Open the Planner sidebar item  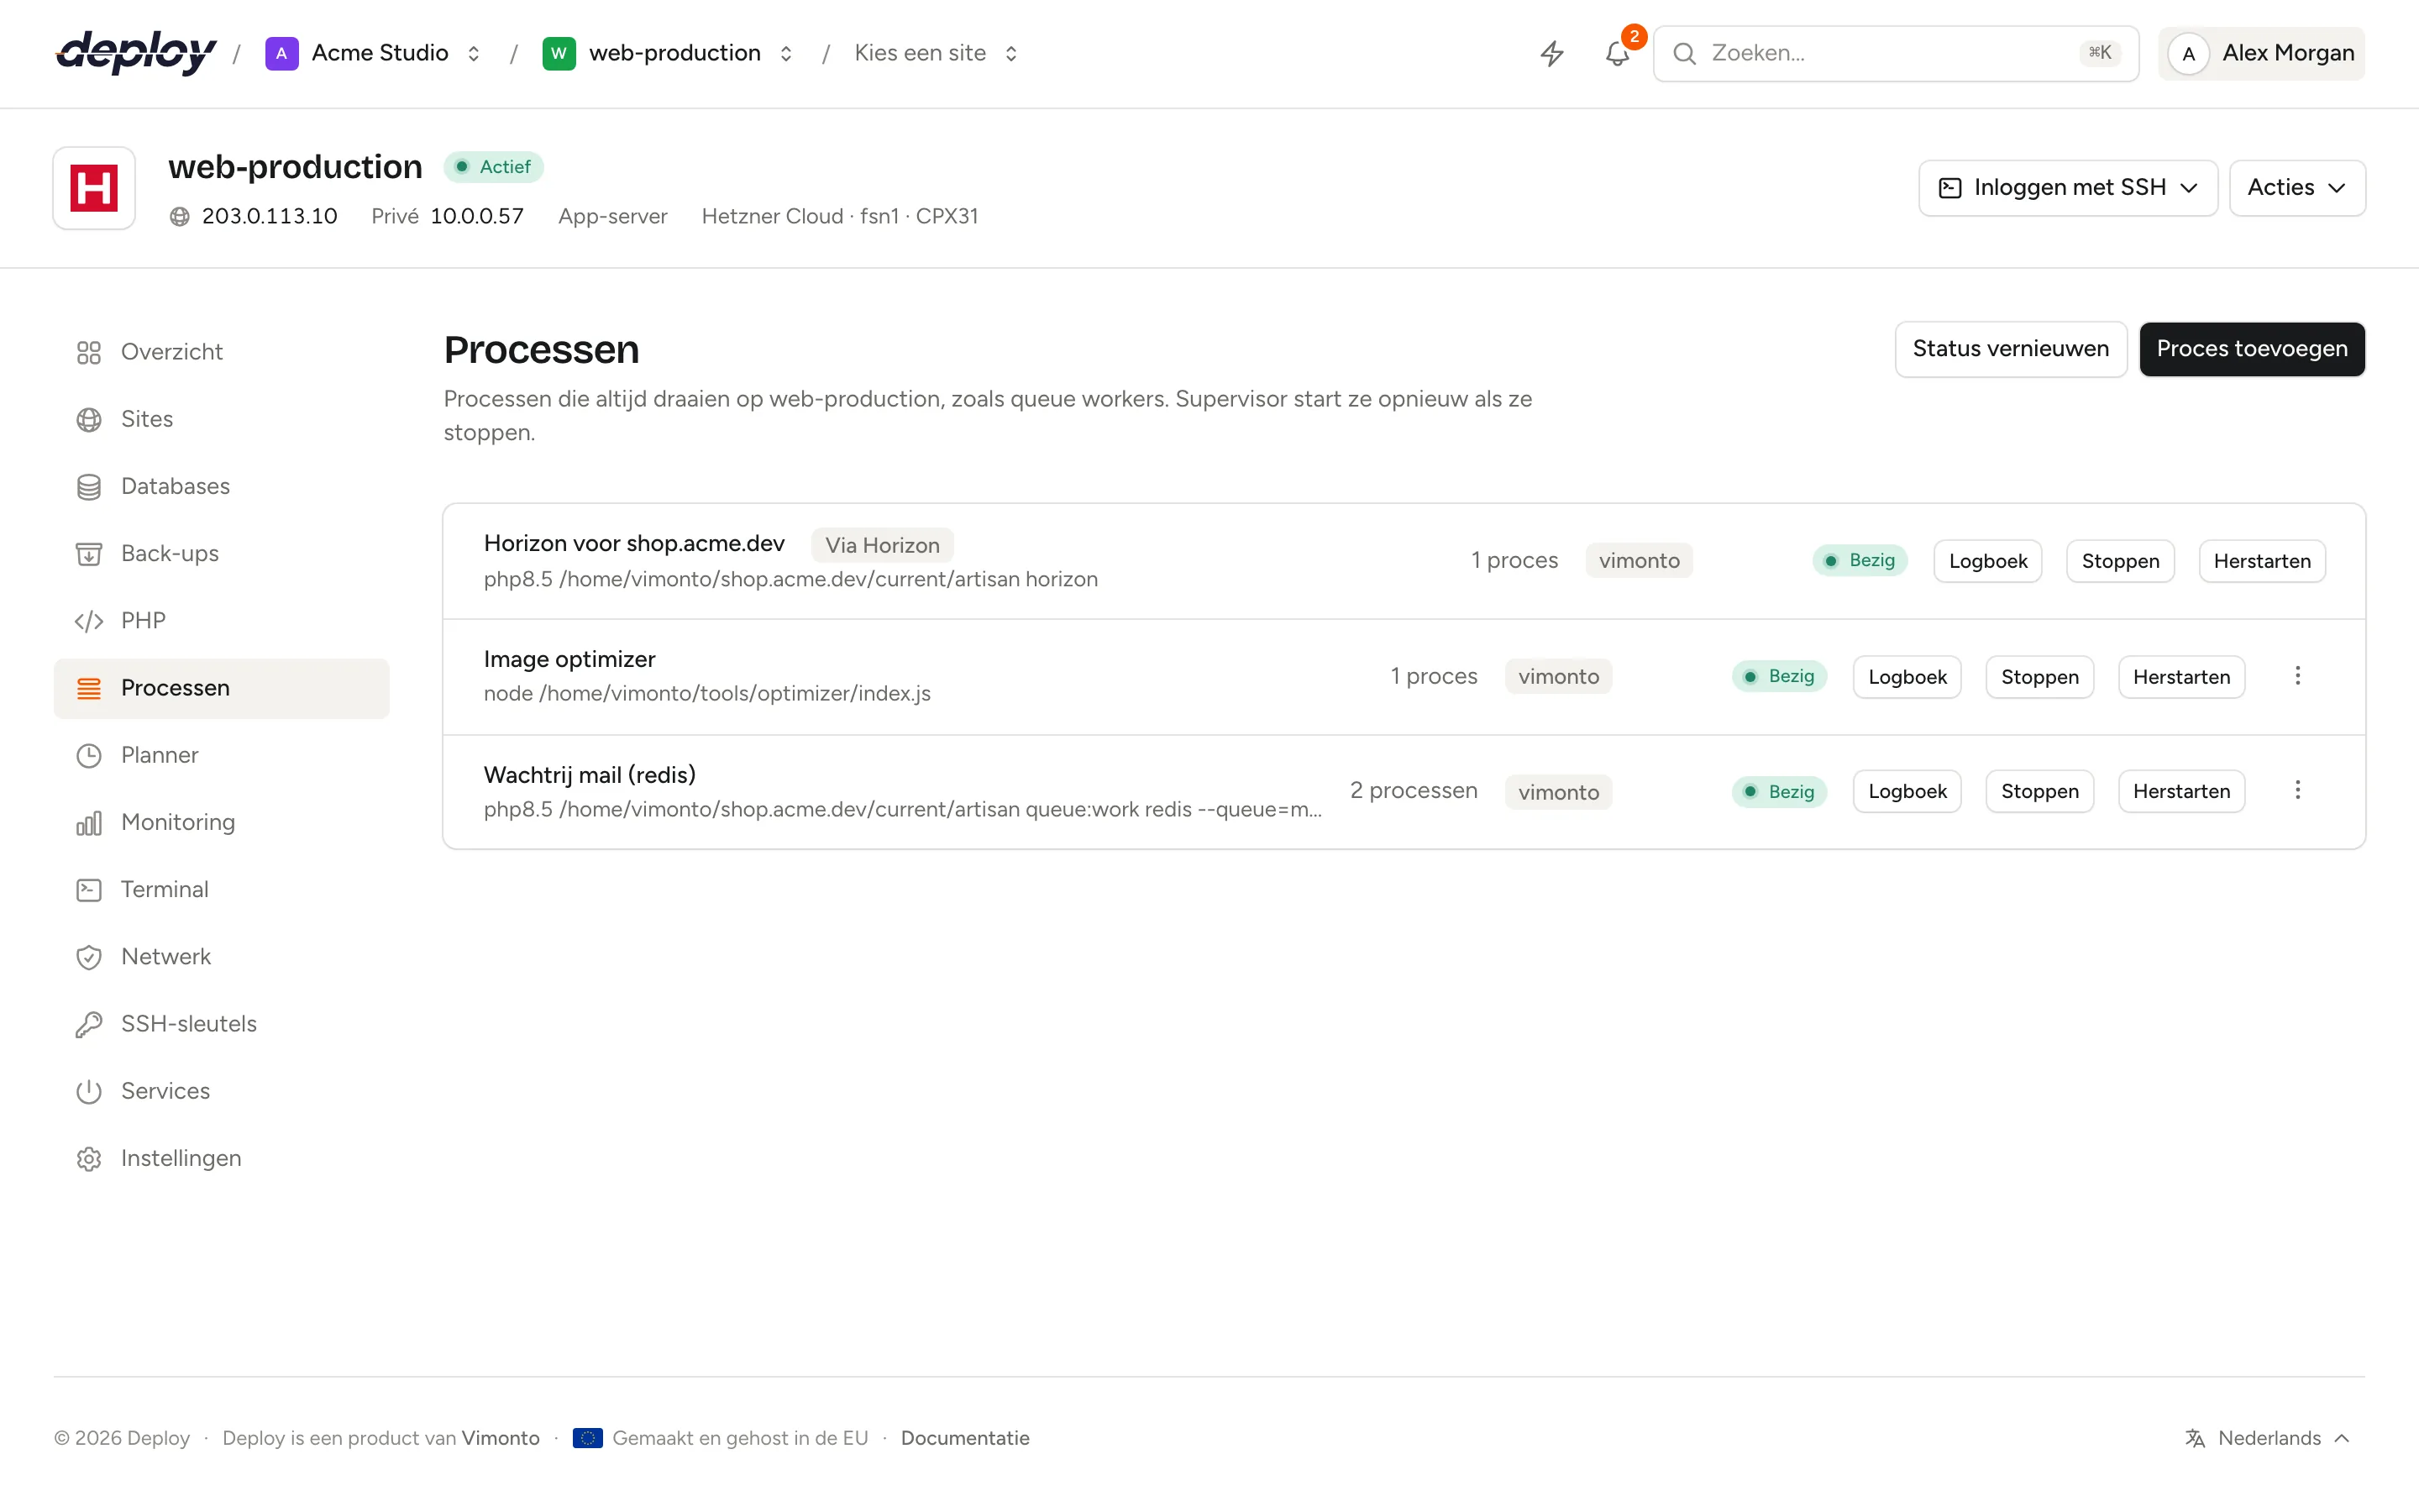click(x=222, y=756)
